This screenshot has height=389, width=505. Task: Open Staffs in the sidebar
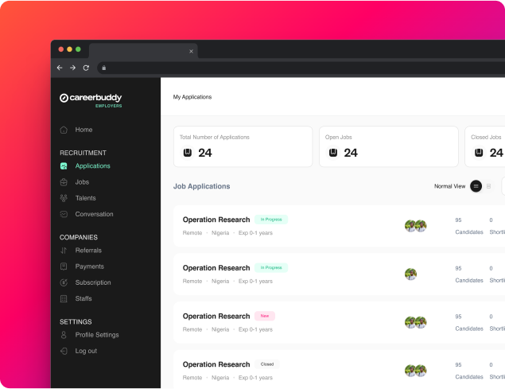click(84, 299)
